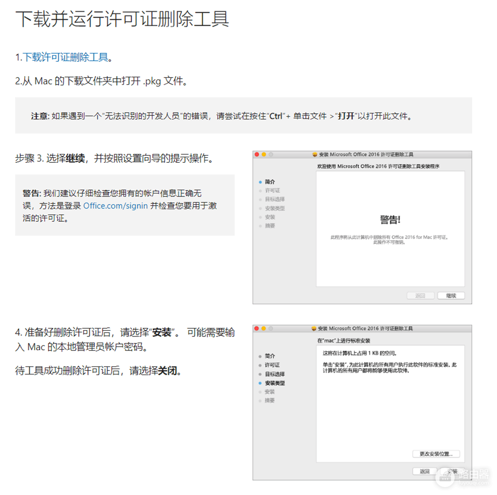This screenshot has height=495, width=497.
Task: Select 目标选择 step in second installer sidebar
Action: (x=275, y=374)
